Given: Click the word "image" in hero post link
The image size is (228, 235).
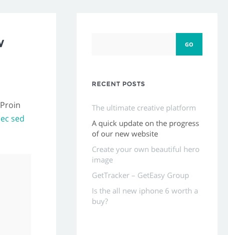Looking at the screenshot, I should pos(102,160).
